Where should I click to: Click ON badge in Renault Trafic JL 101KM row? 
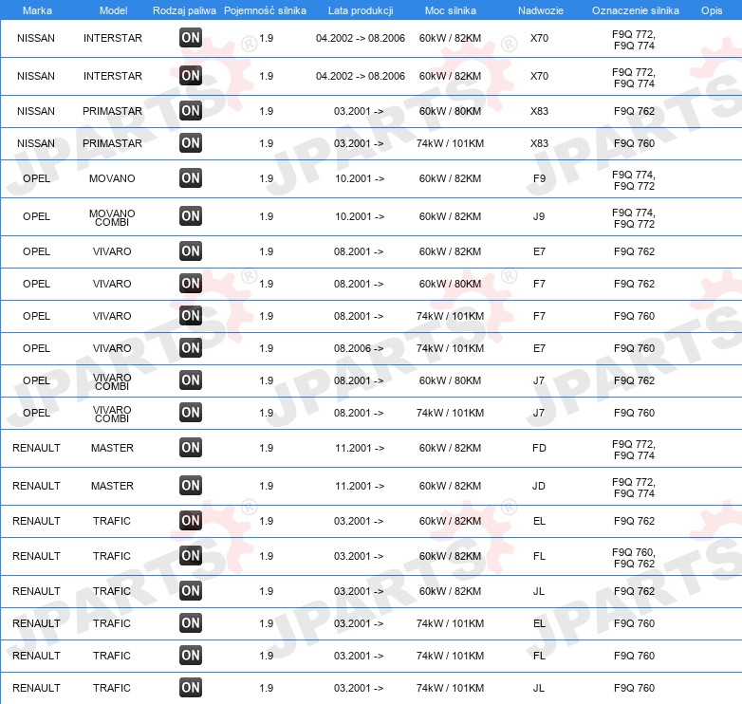[191, 688]
